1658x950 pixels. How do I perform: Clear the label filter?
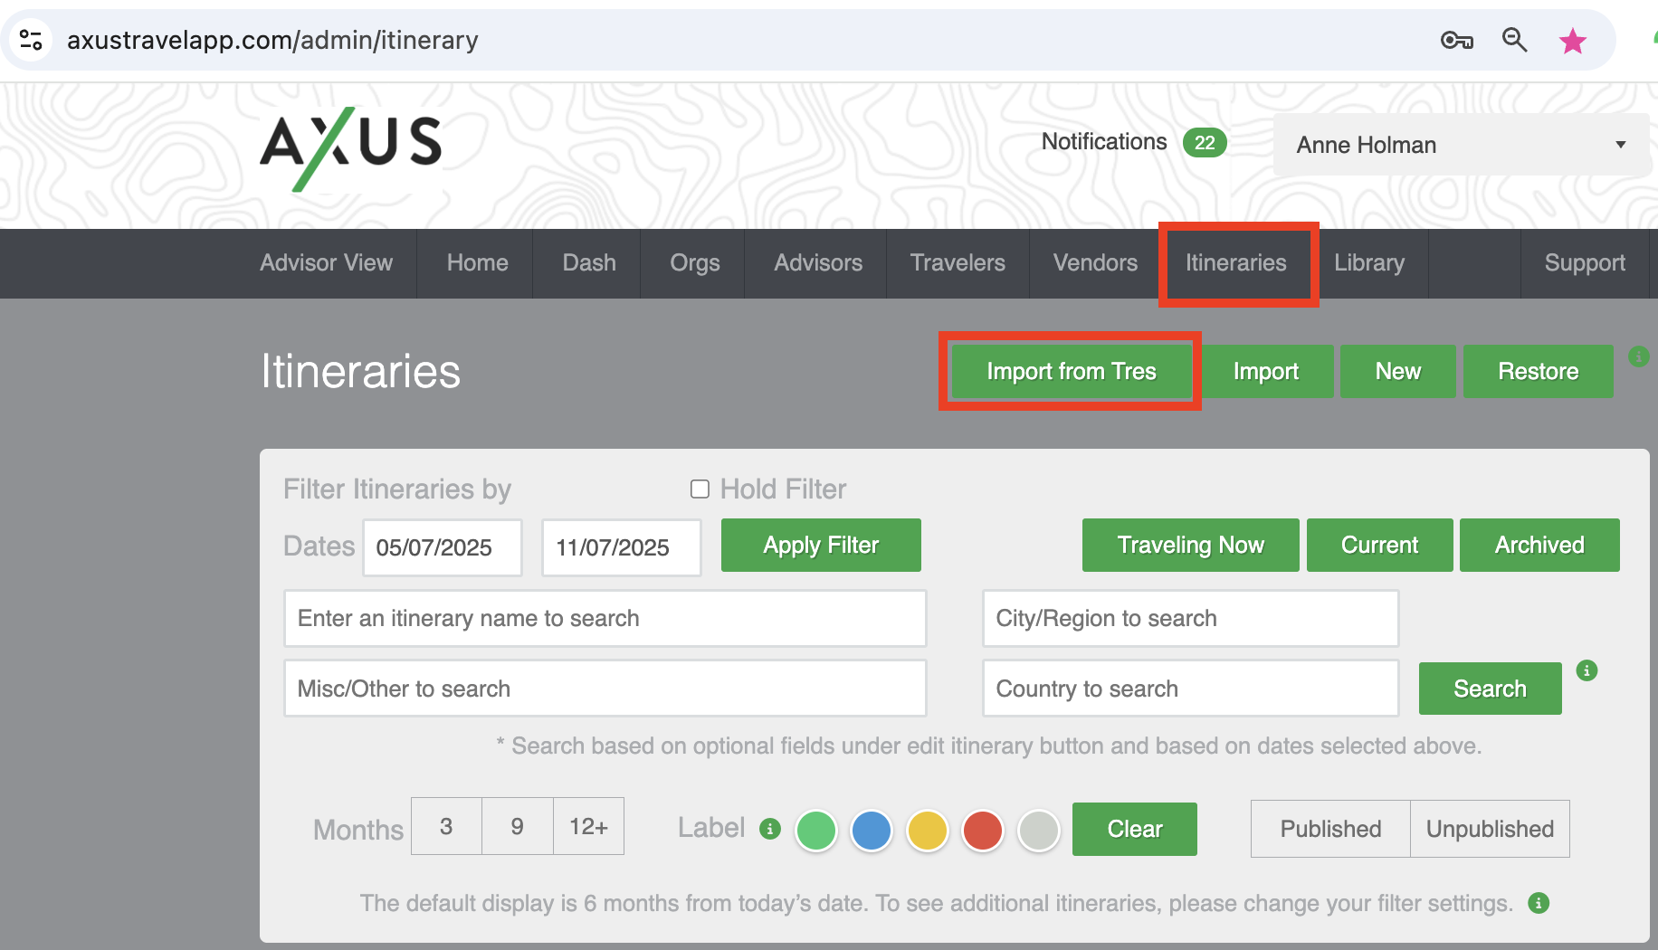1135,830
